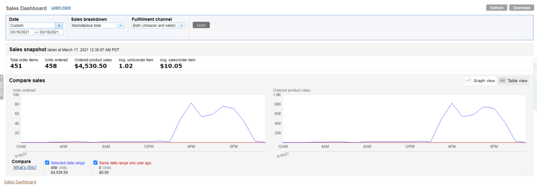The height and width of the screenshot is (194, 537).
Task: Switch to Graph view
Action: [x=480, y=81]
